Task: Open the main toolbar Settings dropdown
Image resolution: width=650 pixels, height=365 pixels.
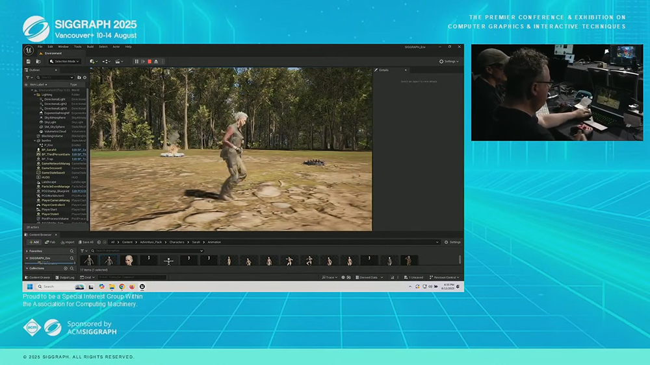Action: 449,61
